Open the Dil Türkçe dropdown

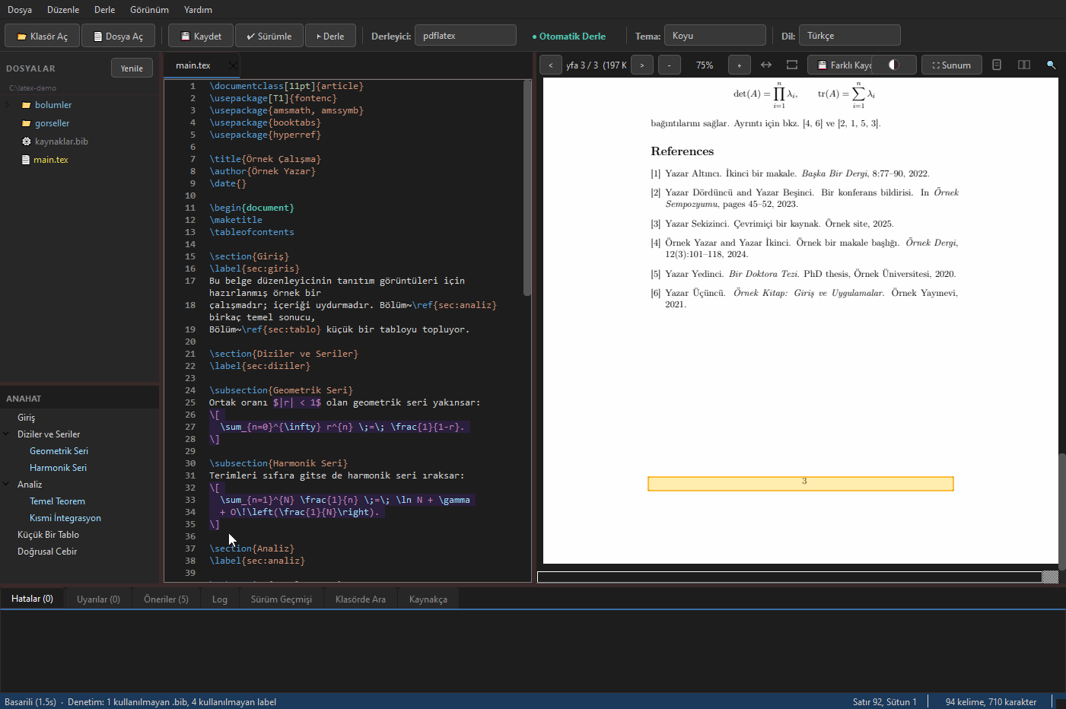[850, 36]
